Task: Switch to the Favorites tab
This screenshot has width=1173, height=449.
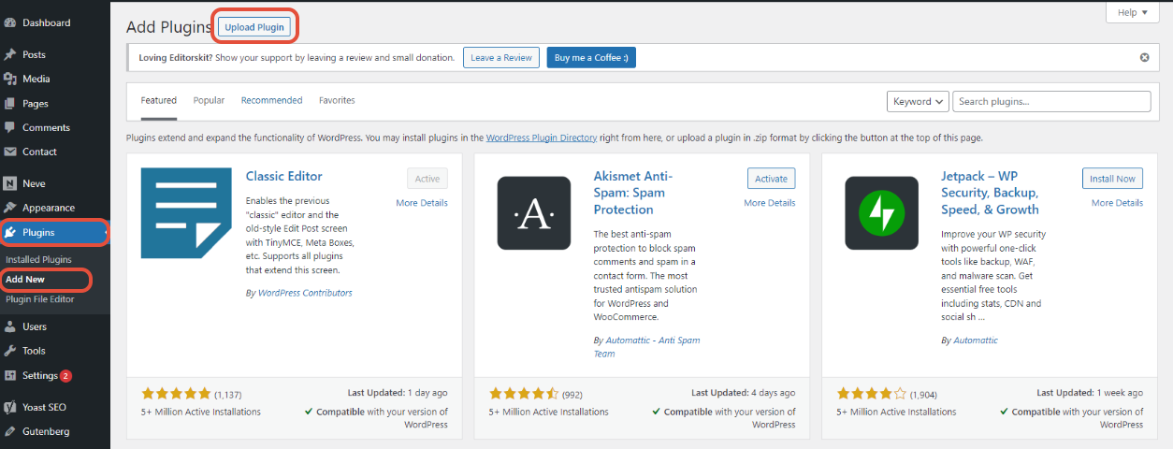Action: pos(337,100)
